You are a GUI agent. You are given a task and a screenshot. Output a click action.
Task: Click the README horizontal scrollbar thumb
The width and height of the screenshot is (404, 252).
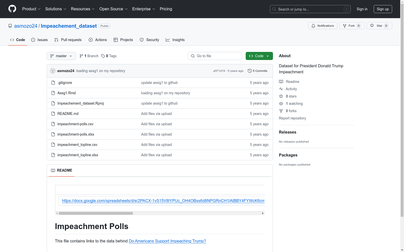point(96,213)
